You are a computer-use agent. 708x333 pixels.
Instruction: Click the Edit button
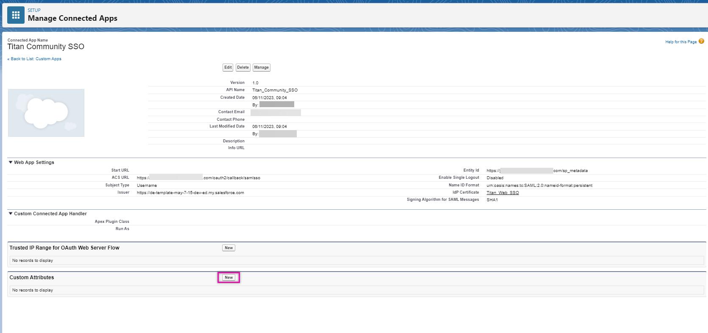point(228,67)
